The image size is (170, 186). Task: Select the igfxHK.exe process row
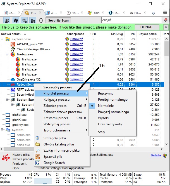19,120
